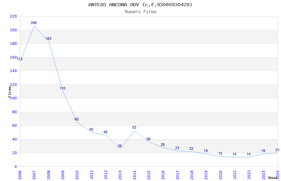
Task: Click the x-axis year label 2010
Action: point(77,175)
